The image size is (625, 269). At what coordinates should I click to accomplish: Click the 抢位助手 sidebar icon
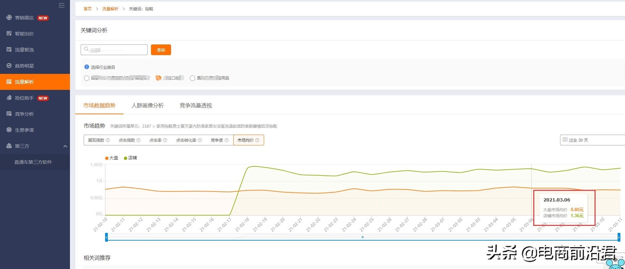(9, 98)
